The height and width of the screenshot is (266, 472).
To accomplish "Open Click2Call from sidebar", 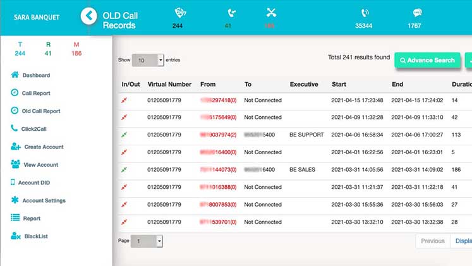I will (33, 129).
